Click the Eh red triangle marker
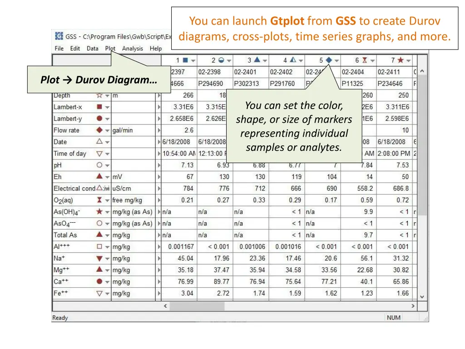 point(99,176)
